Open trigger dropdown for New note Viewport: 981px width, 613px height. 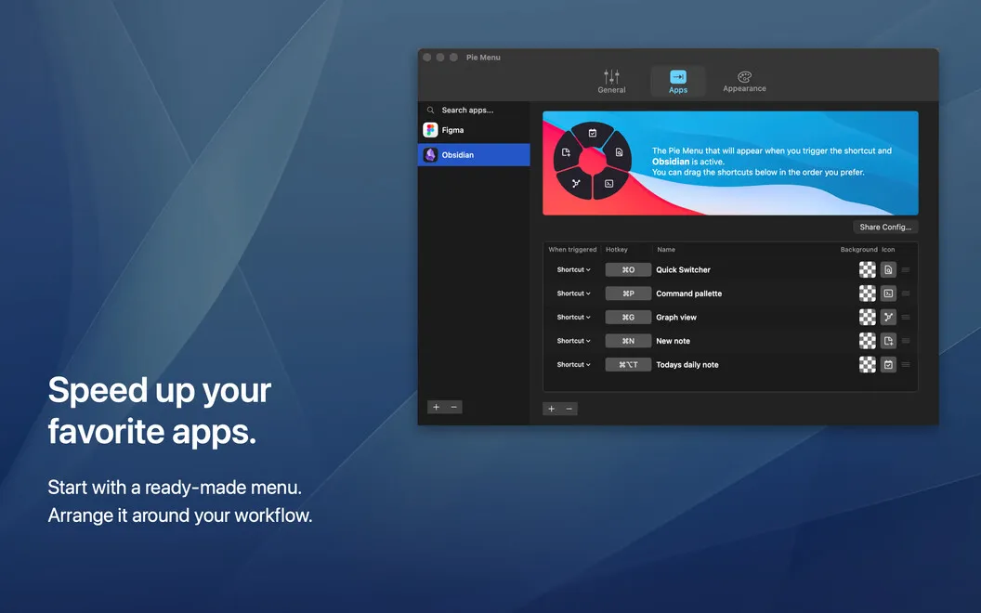[x=573, y=341]
